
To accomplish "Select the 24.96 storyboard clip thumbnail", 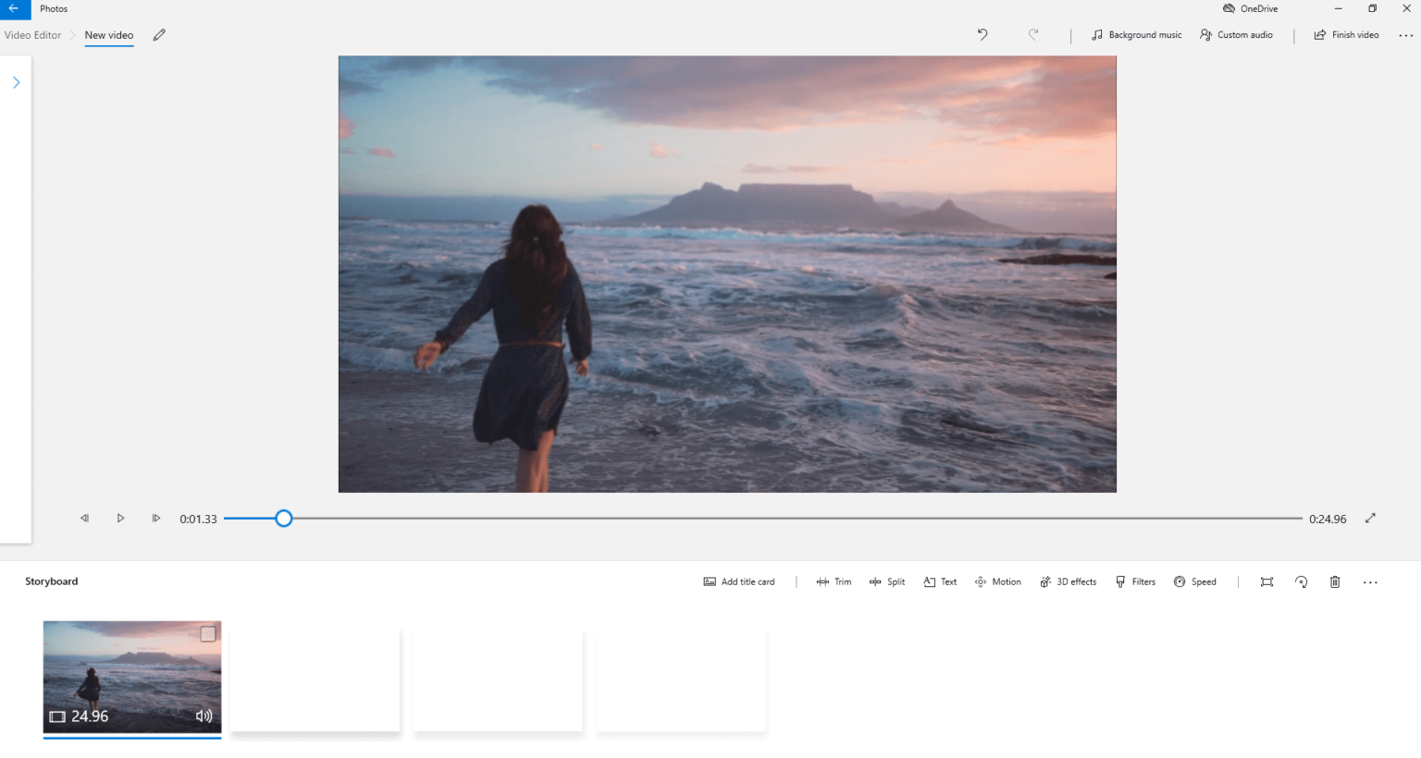I will (132, 678).
